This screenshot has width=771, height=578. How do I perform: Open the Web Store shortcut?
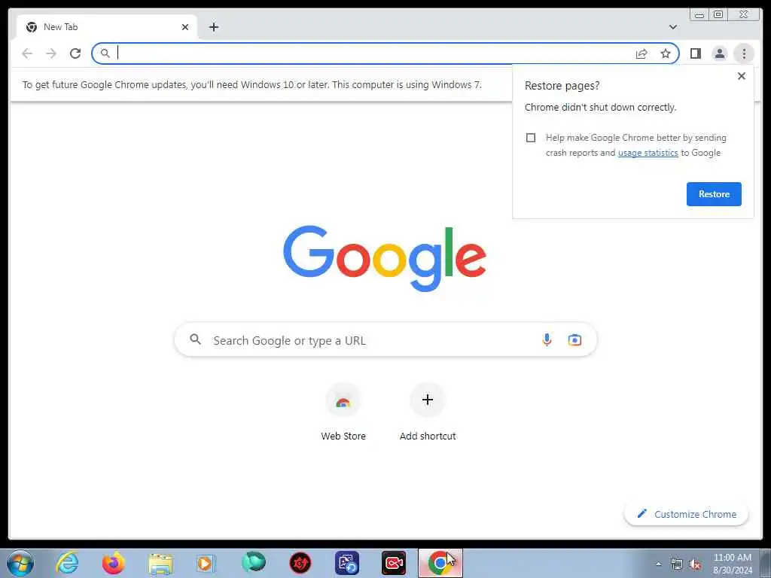coord(343,412)
